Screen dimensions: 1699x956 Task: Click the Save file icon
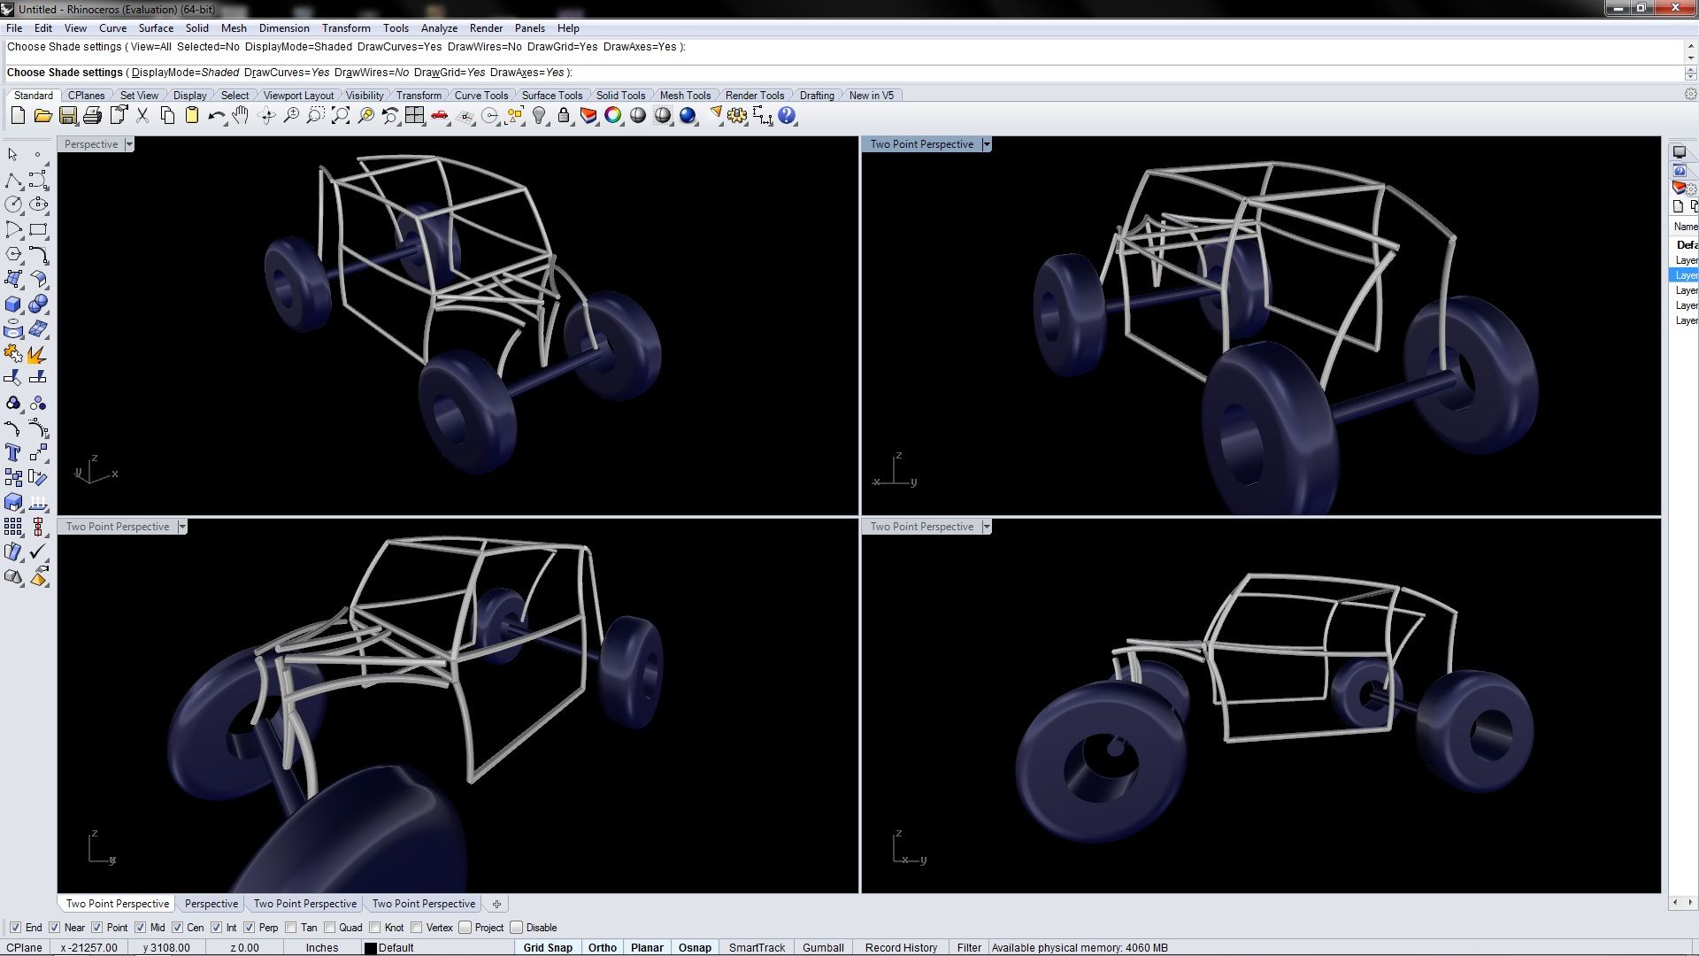tap(67, 116)
